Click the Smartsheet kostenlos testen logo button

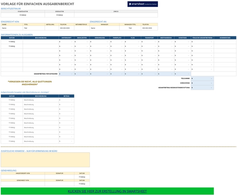(x=142, y=4)
